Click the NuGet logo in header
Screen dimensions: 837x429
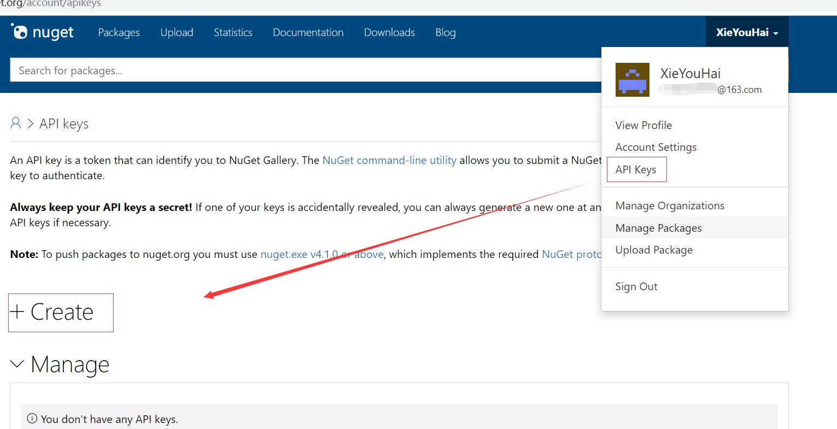click(42, 32)
